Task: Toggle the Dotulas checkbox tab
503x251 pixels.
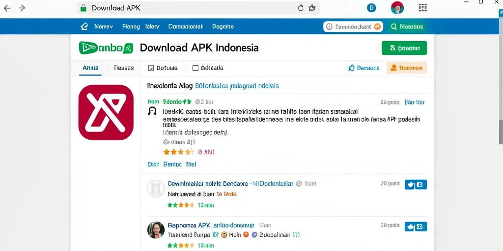Action: pyautogui.click(x=163, y=68)
